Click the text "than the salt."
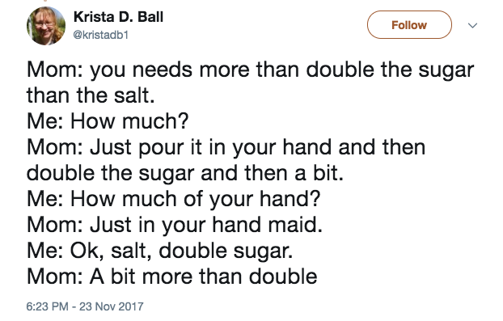The width and height of the screenshot is (503, 321). [x=91, y=95]
